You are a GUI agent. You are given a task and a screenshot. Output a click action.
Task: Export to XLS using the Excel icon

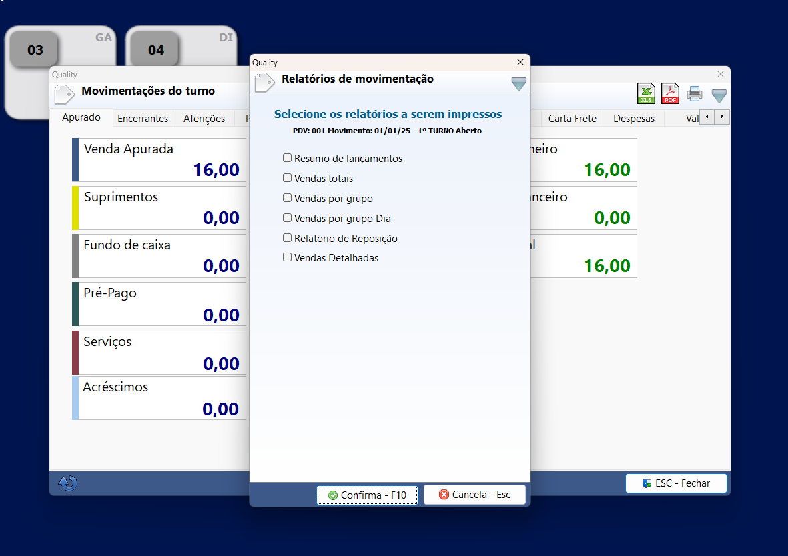647,93
